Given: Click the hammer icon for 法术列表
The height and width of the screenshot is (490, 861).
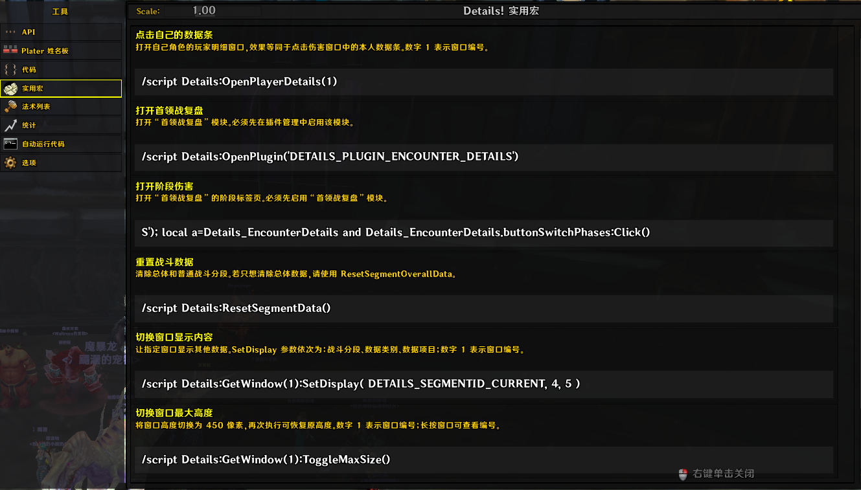Looking at the screenshot, I should coord(10,107).
